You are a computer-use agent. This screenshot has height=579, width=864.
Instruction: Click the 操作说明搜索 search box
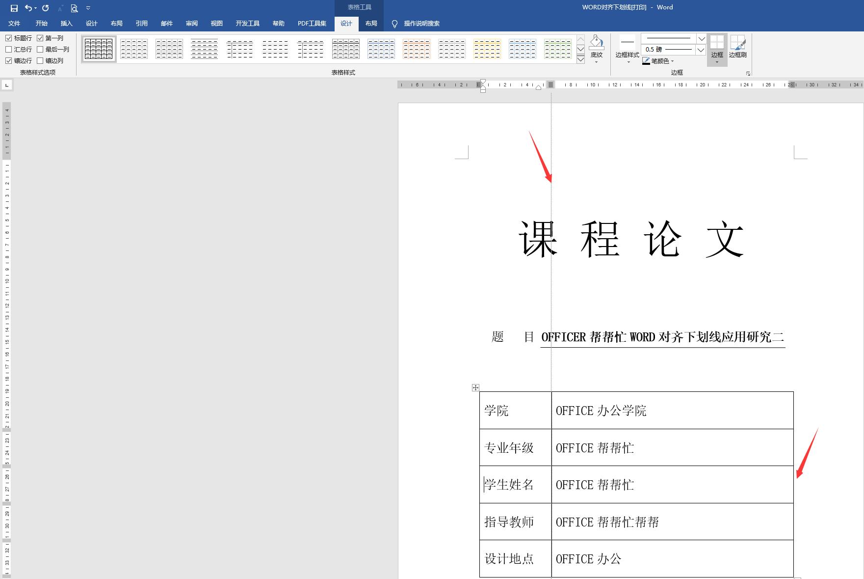(x=422, y=24)
